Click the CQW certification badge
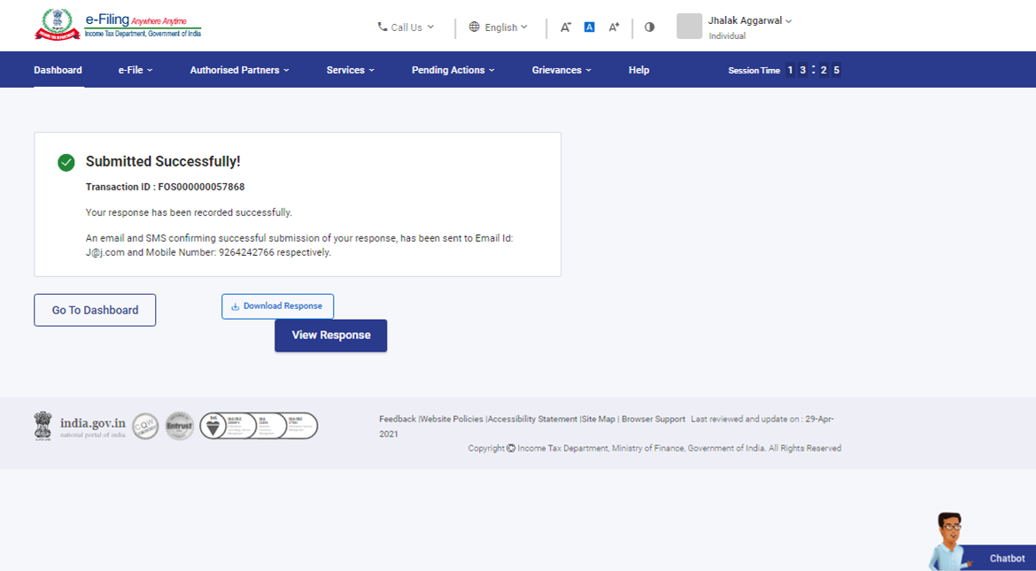Image resolution: width=1036 pixels, height=571 pixels. pyautogui.click(x=145, y=427)
